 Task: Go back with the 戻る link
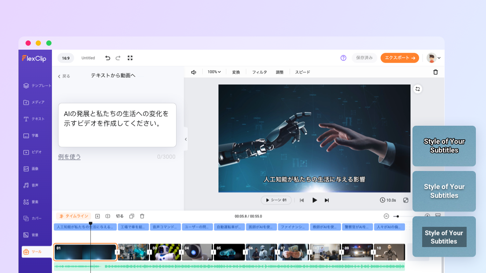[64, 76]
